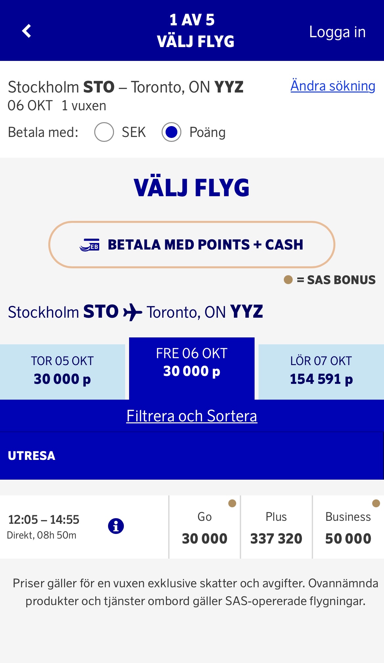Tap the airplane icon between STO and YYZ
This screenshot has width=384, height=663.
(132, 312)
